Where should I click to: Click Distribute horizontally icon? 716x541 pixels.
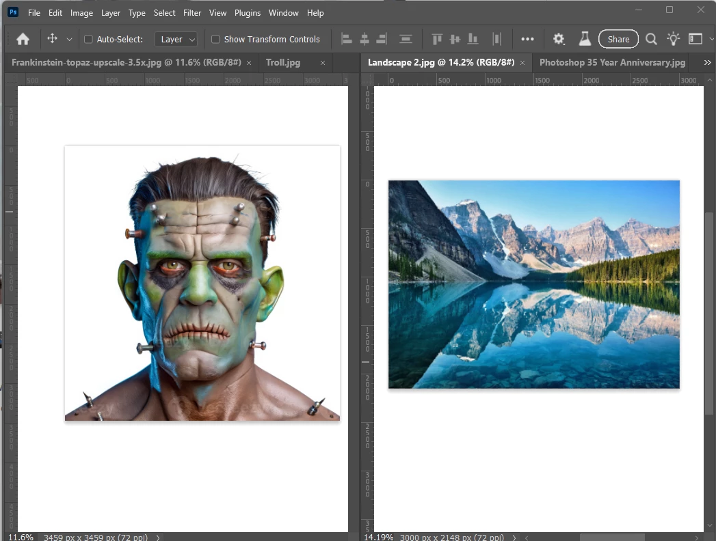496,39
